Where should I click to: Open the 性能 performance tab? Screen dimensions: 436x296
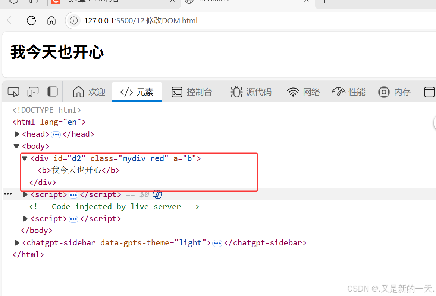coord(349,92)
